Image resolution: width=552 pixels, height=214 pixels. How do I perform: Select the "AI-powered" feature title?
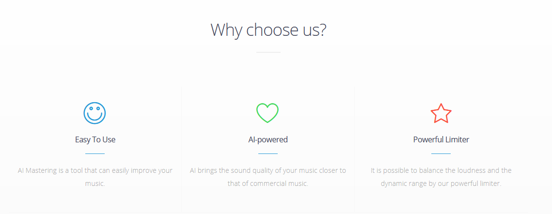coord(268,139)
